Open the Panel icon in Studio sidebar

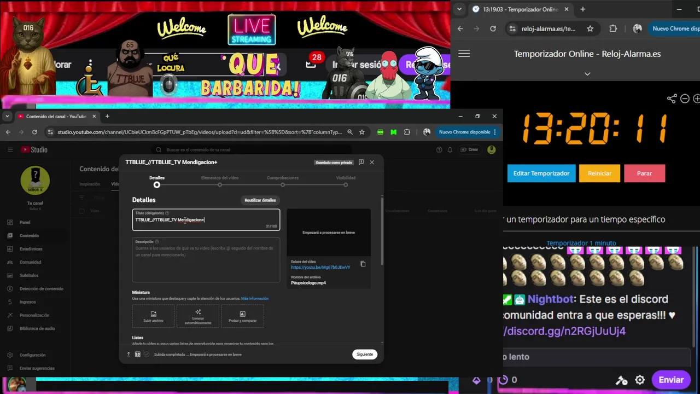click(x=10, y=222)
